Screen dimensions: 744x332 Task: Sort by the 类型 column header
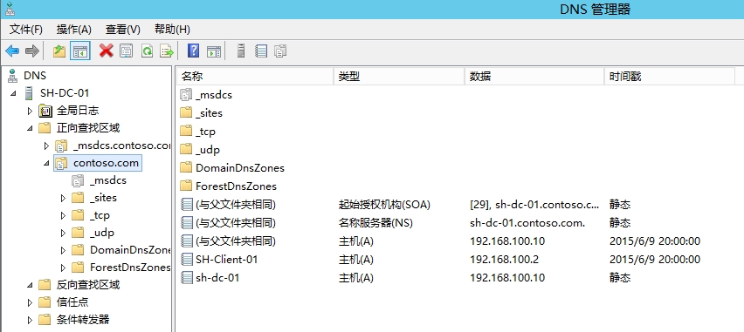[399, 77]
